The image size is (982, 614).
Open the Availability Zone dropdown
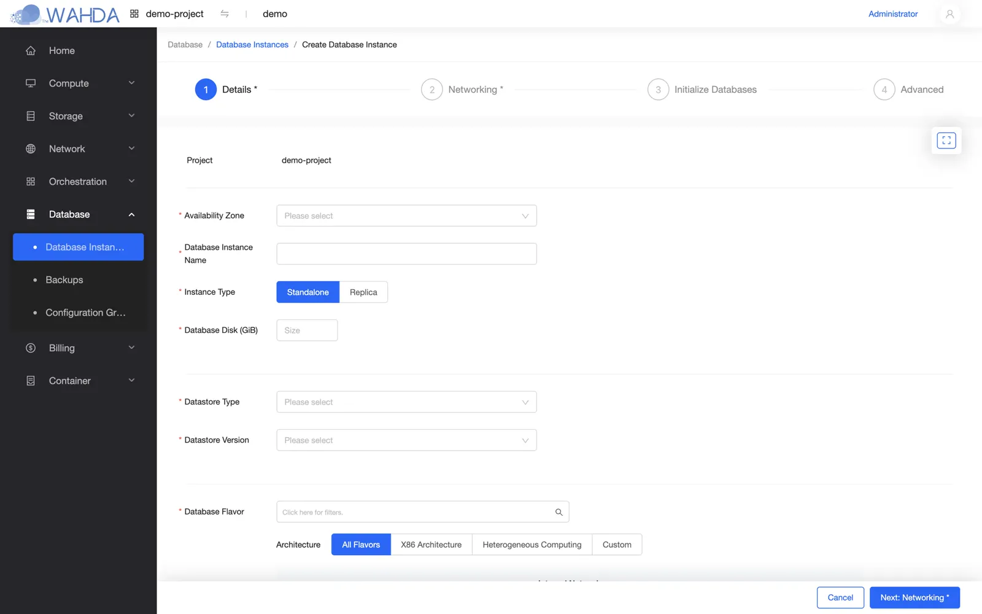[x=406, y=216]
